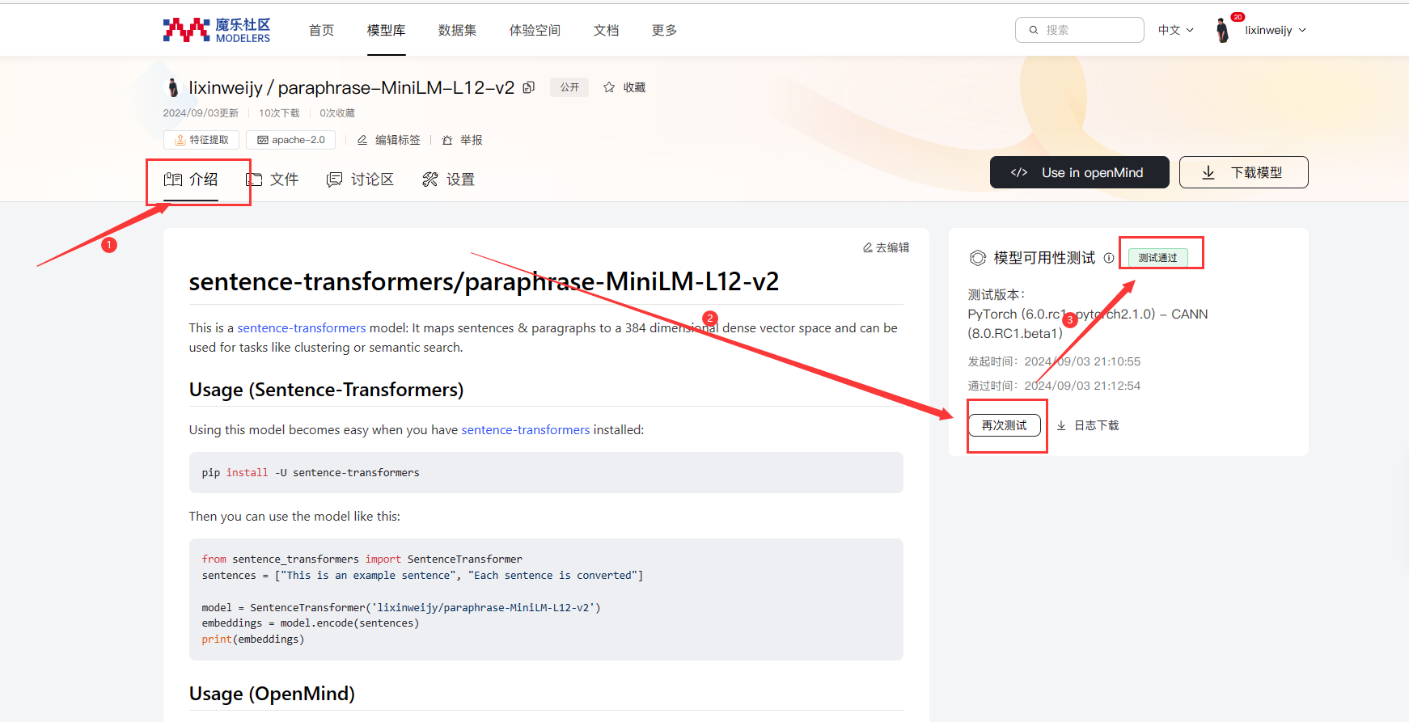This screenshot has width=1409, height=722.
Task: Click the 举报 report icon
Action: [447, 140]
